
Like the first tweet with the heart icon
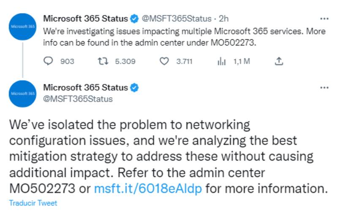[x=164, y=61]
